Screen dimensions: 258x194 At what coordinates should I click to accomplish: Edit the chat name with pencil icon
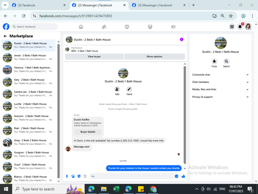tap(129, 89)
